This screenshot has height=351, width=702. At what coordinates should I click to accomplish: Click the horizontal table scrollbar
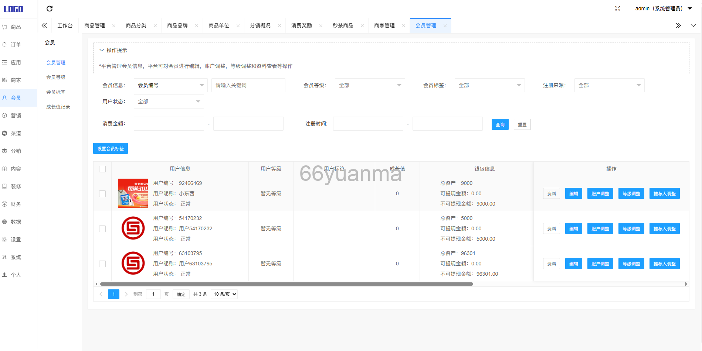[x=286, y=284]
